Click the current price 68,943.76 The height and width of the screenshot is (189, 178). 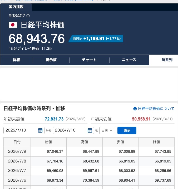click(37, 39)
